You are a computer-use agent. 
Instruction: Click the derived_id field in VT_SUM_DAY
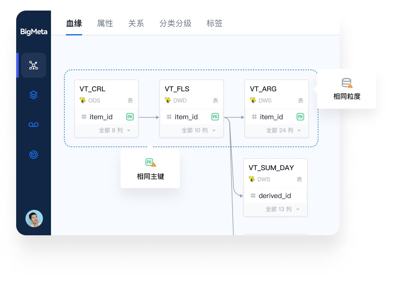(275, 196)
